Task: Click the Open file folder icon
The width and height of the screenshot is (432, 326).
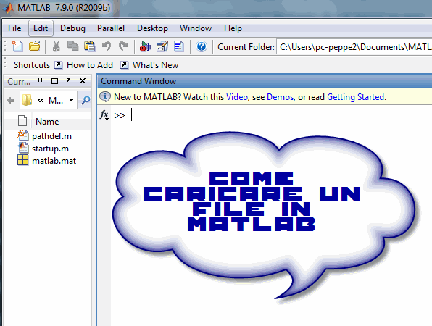Action: (x=35, y=46)
